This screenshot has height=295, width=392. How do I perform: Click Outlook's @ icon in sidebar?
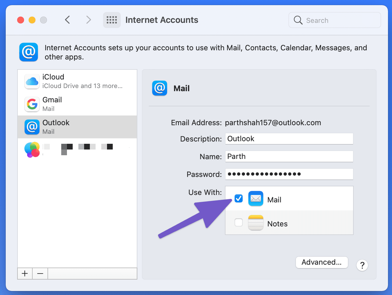tap(32, 127)
